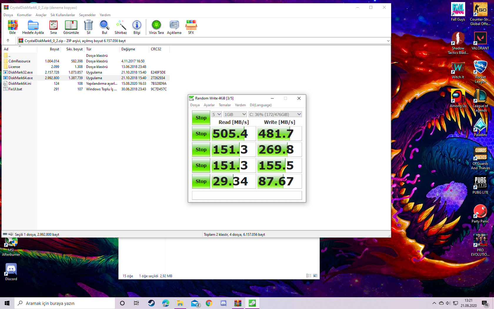494x309 pixels.
Task: Click the Stop button beside 29.34
Action: pos(201,181)
